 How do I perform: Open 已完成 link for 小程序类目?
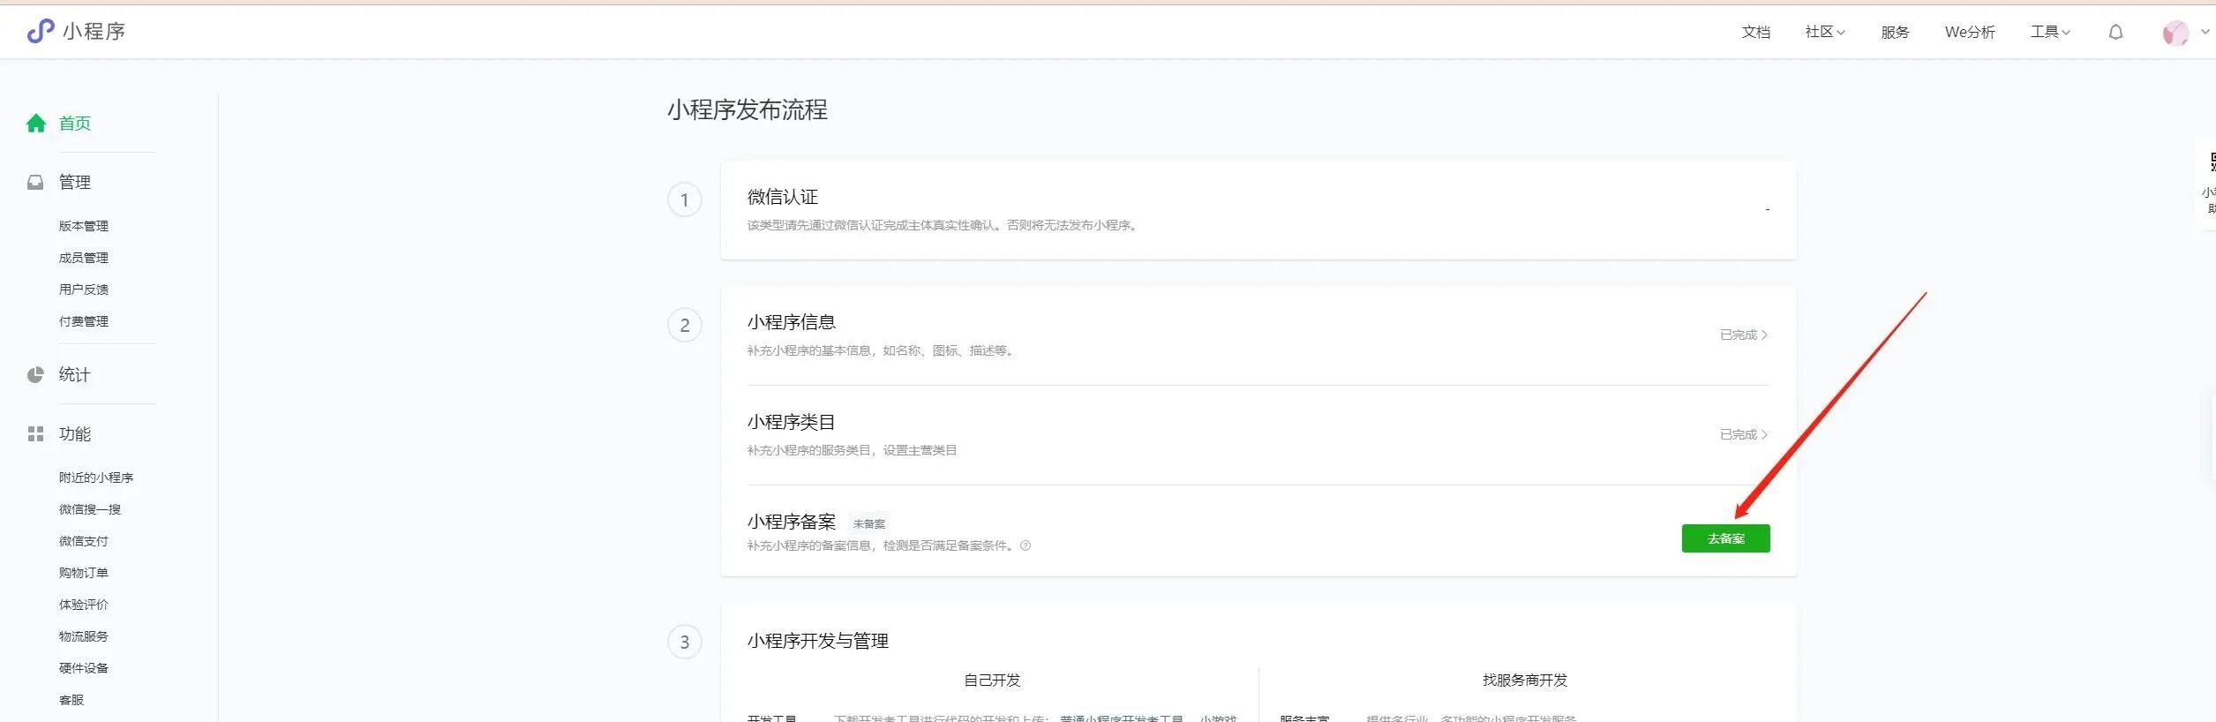pos(1744,434)
